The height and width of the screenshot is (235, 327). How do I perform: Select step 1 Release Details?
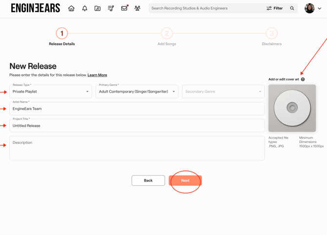coord(62,33)
